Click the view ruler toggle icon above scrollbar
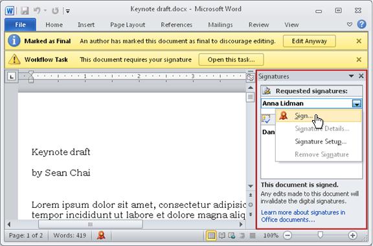 pos(250,77)
